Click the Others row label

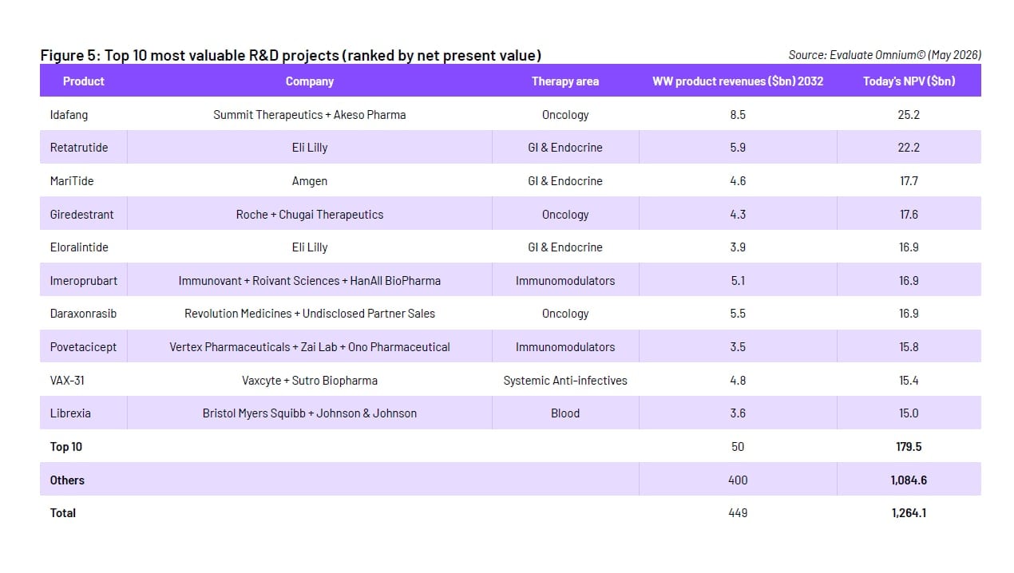coord(67,480)
